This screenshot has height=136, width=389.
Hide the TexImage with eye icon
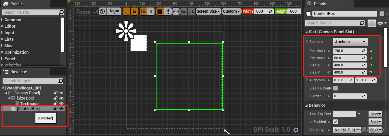coord(61,103)
